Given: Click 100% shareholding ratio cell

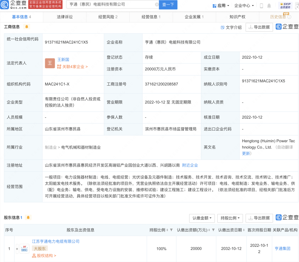Looking at the screenshot, I should pyautogui.click(x=161, y=249).
